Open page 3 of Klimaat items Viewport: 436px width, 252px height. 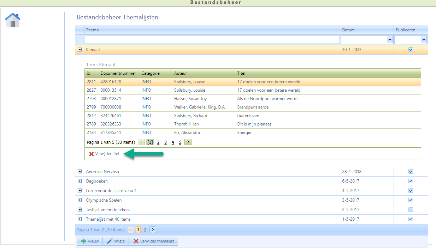(165, 142)
